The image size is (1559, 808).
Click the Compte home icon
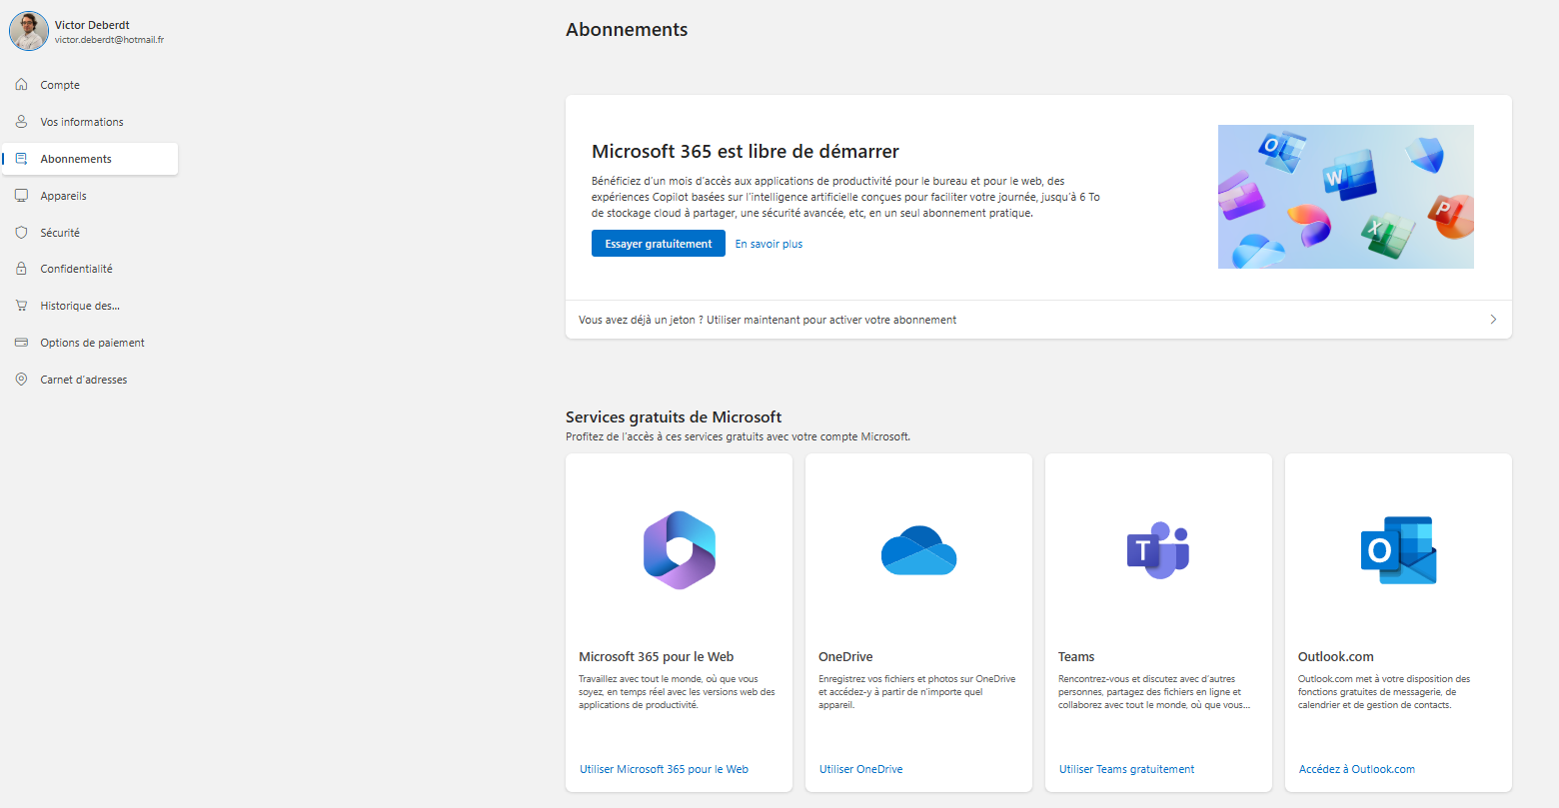[21, 85]
